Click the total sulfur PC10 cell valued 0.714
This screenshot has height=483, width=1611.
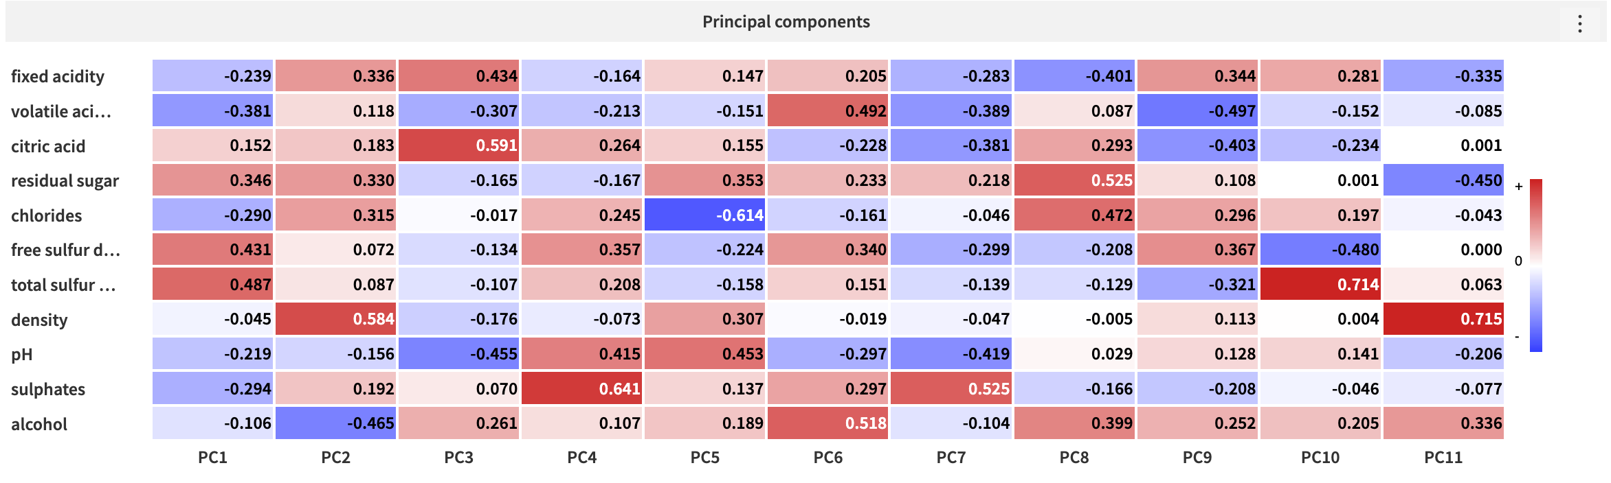pos(1320,284)
